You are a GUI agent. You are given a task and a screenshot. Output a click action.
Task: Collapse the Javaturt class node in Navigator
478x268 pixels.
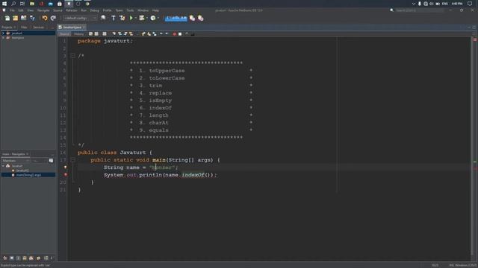point(3,166)
